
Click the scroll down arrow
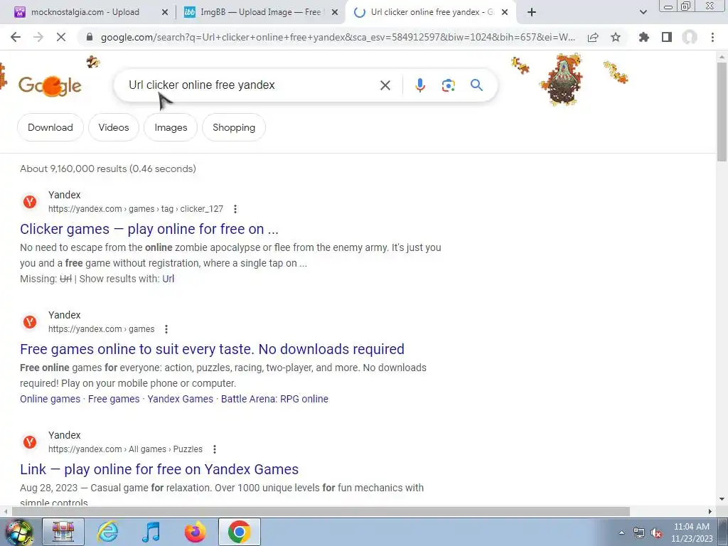[722, 499]
